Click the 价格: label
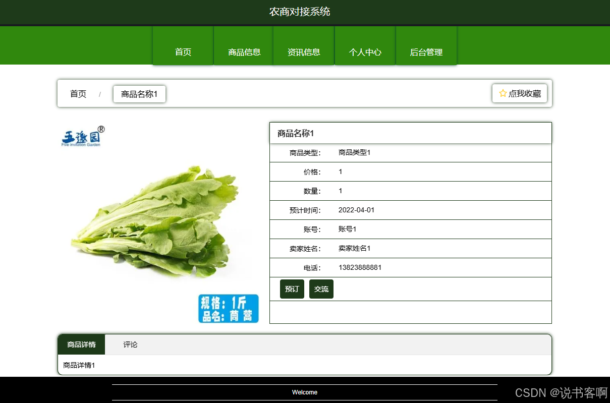Viewport: 610px width, 403px height. point(312,172)
